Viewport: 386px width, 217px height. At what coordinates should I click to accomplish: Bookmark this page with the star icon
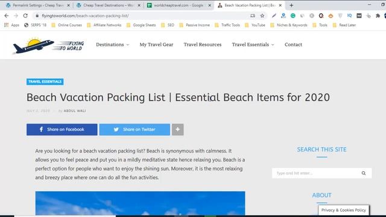pos(262,16)
